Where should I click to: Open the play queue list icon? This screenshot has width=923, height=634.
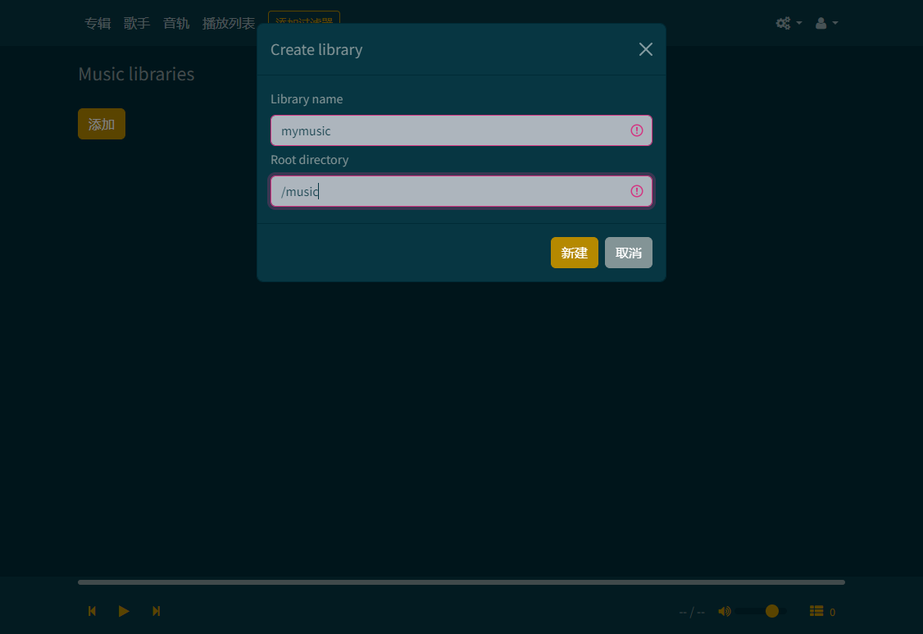click(816, 611)
